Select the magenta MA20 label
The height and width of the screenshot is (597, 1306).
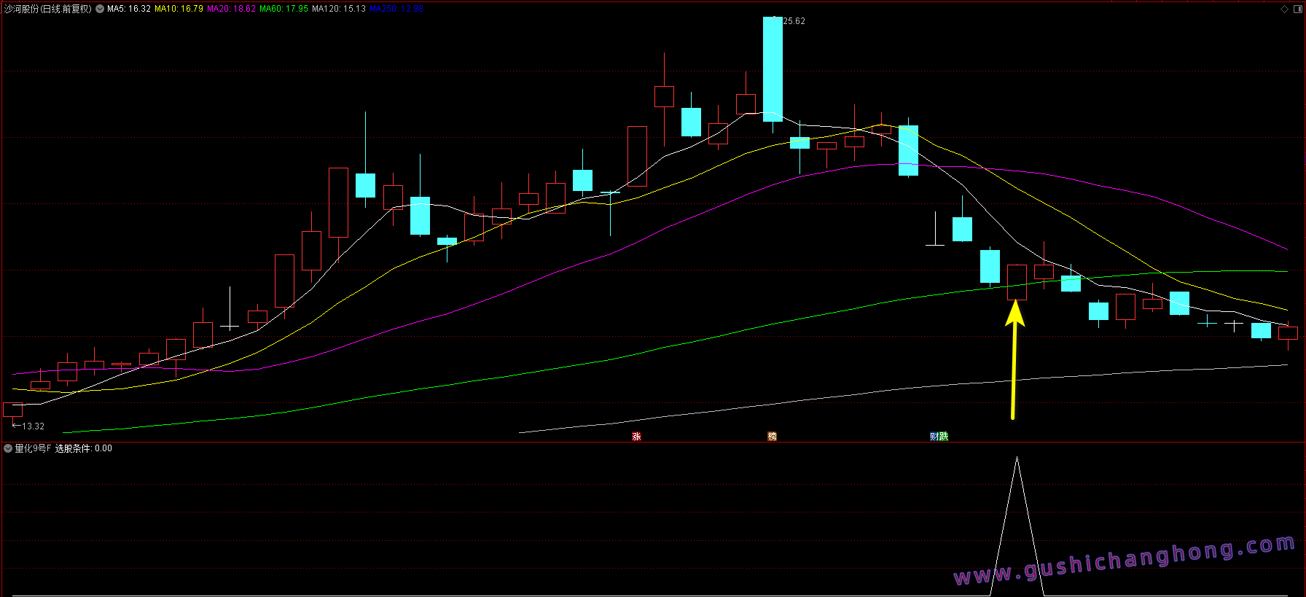pos(231,9)
